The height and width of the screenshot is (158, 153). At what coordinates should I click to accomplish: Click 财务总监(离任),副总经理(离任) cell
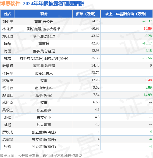[x=44, y=58]
